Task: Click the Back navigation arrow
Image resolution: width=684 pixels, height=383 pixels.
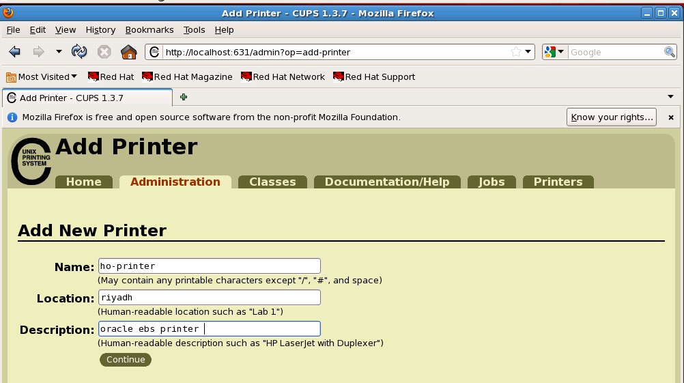Action: (x=15, y=52)
